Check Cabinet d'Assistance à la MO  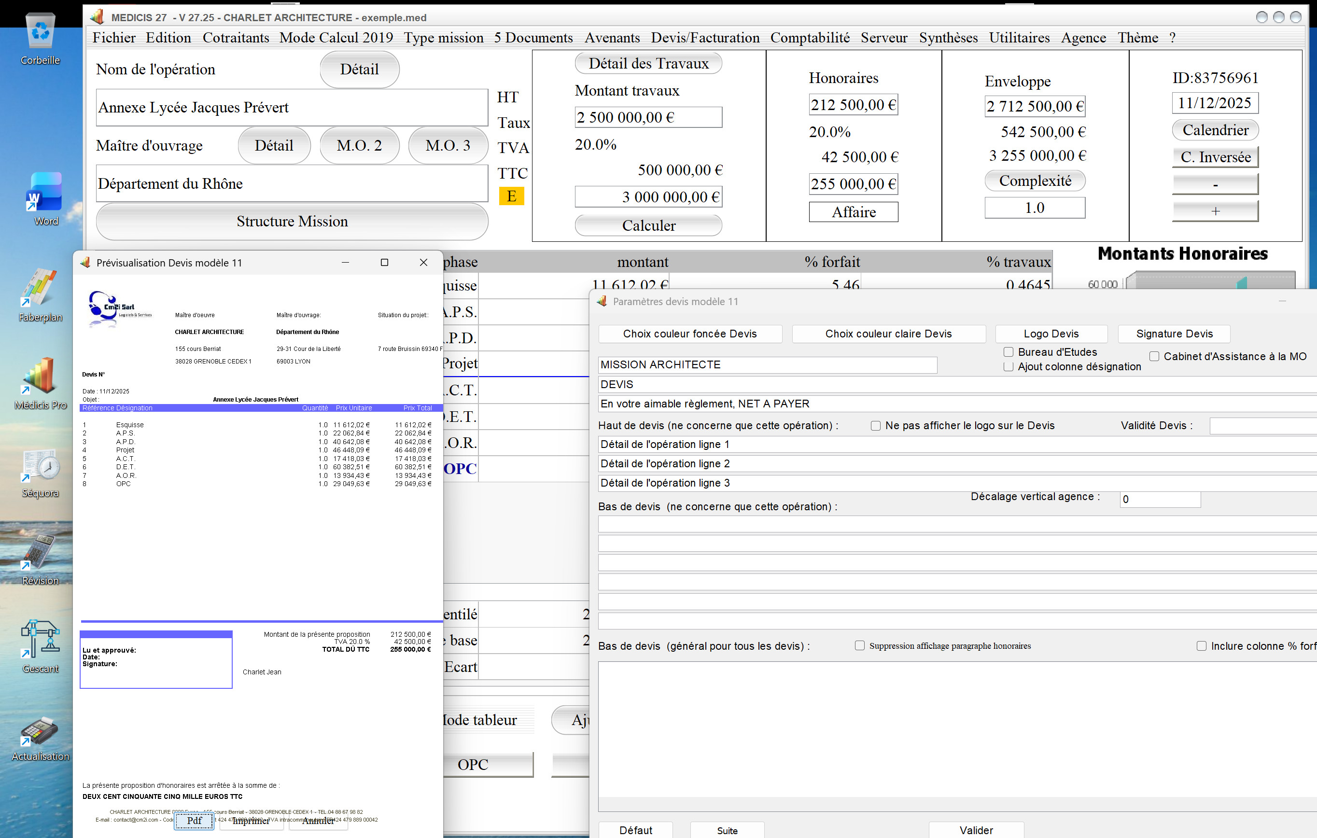click(1154, 356)
